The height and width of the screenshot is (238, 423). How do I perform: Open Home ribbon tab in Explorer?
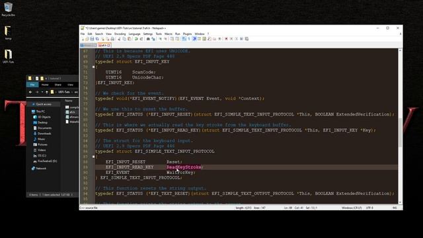tap(45, 85)
